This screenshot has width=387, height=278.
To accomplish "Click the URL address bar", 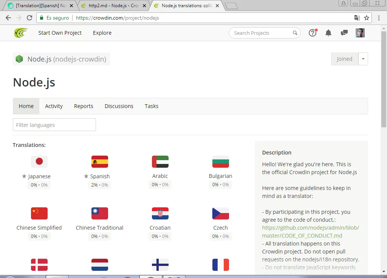I will pos(204,18).
